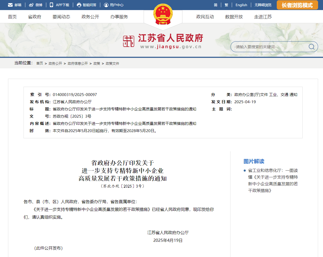
Task: Open the 政务公开 navigation menu
Action: [x=90, y=17]
